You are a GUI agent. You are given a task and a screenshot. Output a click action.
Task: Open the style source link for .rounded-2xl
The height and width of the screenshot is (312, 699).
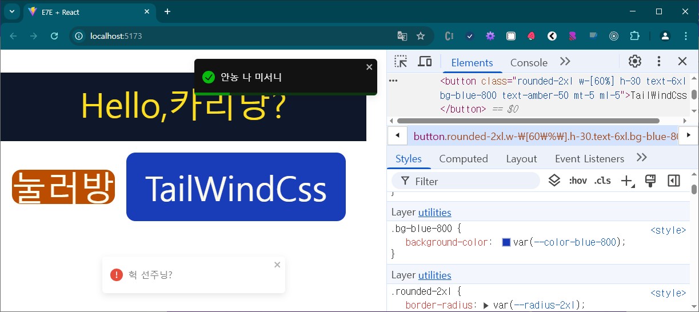[x=668, y=293]
